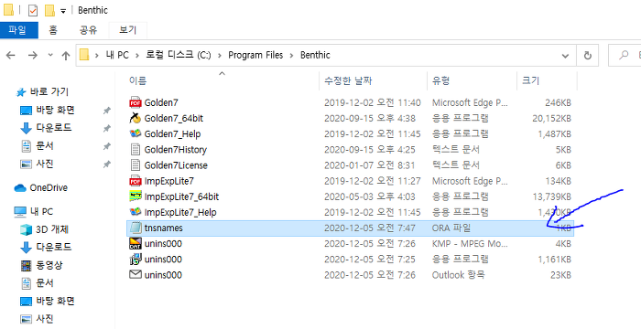Image resolution: width=641 pixels, height=329 pixels.
Task: Navigate to 내 PC in address bar
Action: pyautogui.click(x=117, y=55)
